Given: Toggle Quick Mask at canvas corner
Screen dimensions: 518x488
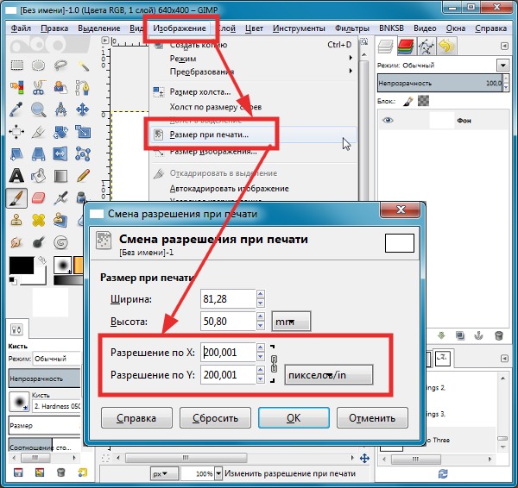Looking at the screenshot, I should click(x=105, y=458).
